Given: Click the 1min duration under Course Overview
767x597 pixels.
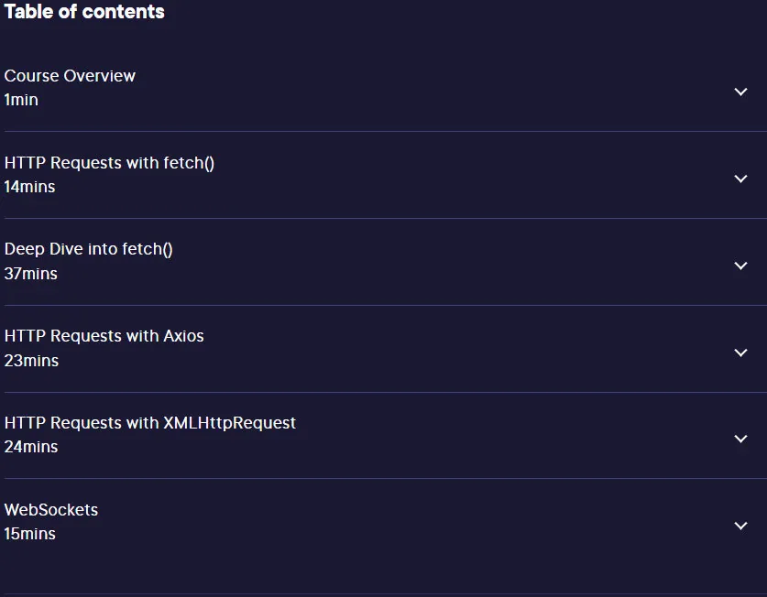Looking at the screenshot, I should click(21, 100).
